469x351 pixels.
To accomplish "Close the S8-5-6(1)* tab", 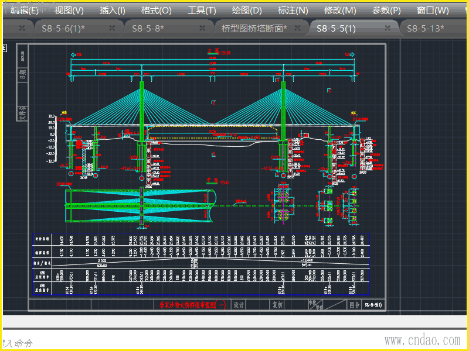I will point(112,28).
